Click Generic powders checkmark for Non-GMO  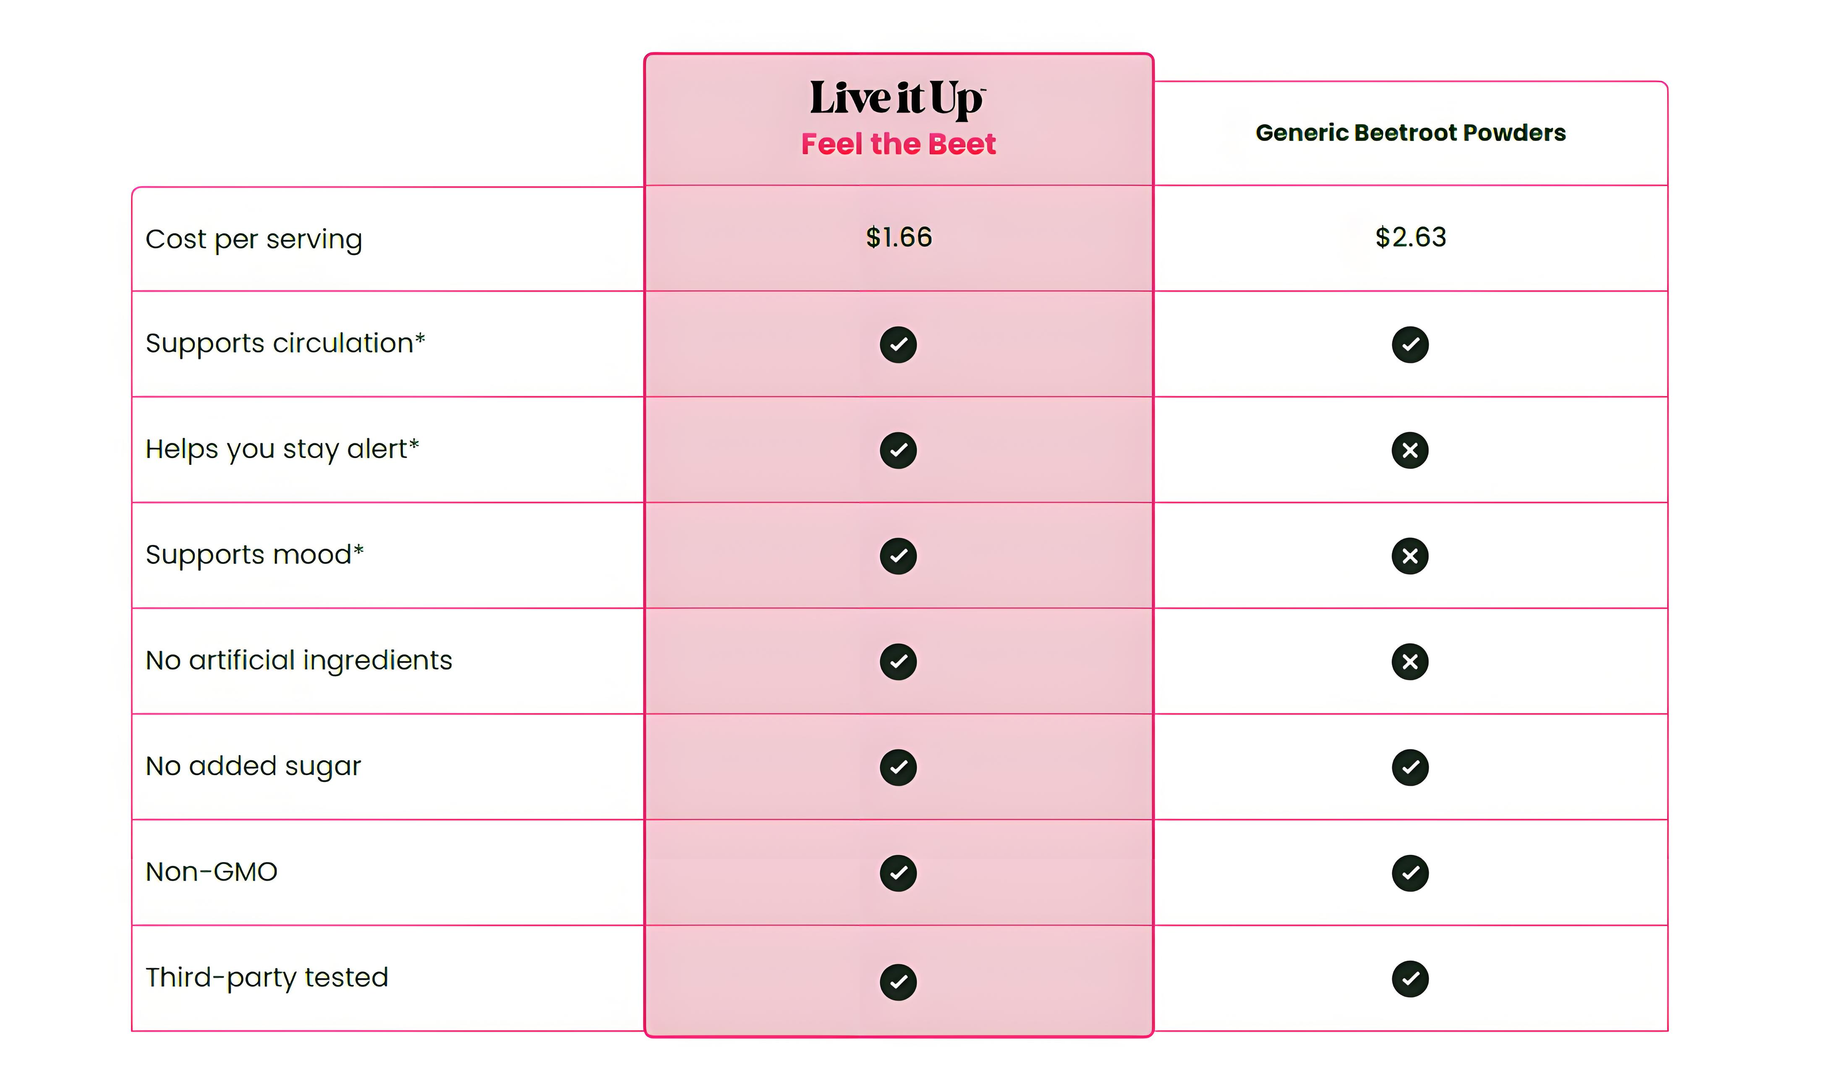(x=1409, y=873)
